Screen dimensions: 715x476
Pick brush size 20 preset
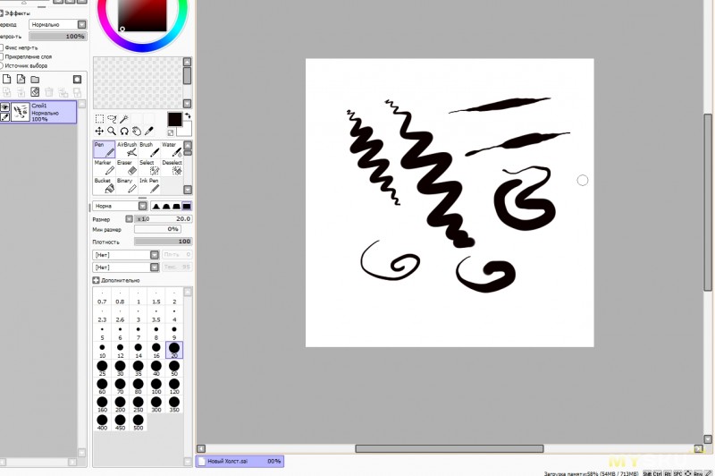[x=174, y=350]
